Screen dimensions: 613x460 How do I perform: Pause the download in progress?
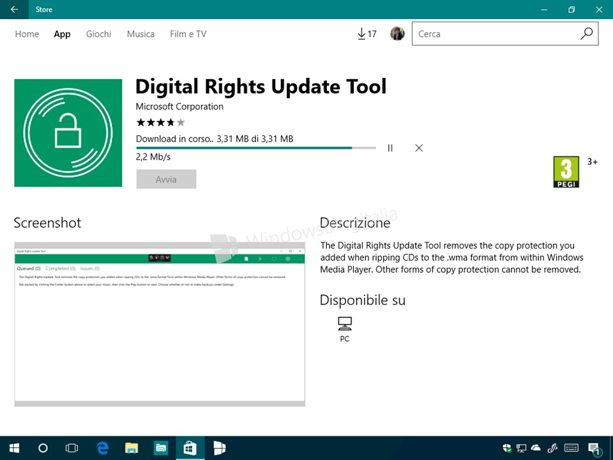point(390,148)
